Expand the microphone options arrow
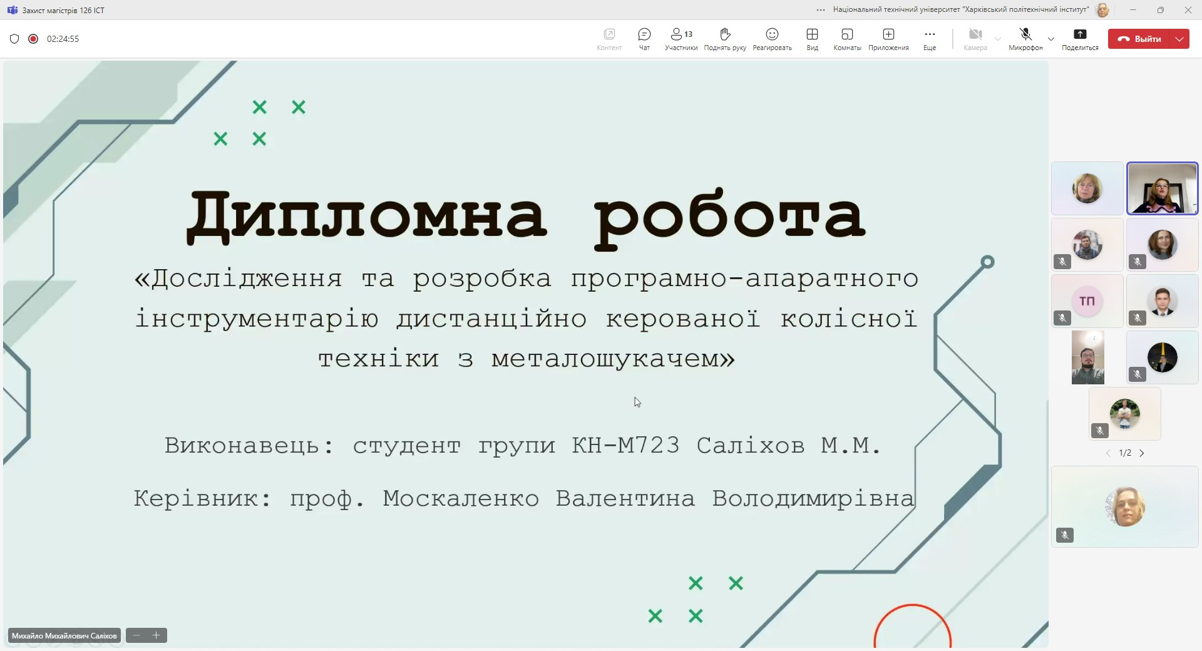The height and width of the screenshot is (651, 1202). (1051, 39)
